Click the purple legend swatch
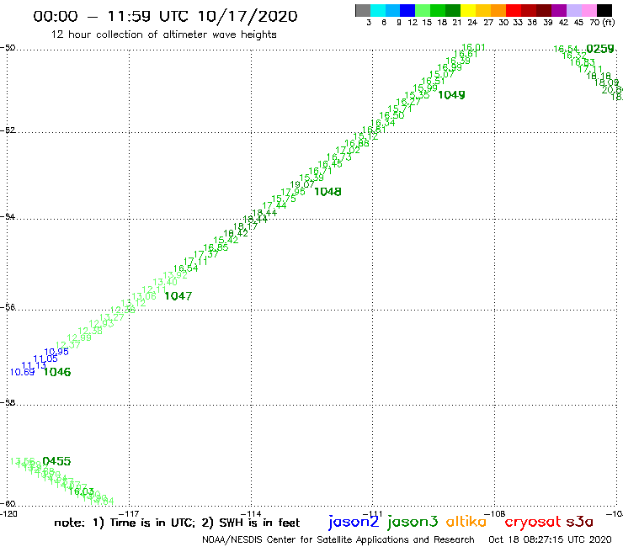This screenshot has height=547, width=623. coord(559,10)
